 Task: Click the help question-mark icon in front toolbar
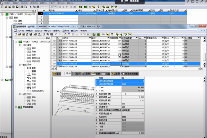point(112,34)
